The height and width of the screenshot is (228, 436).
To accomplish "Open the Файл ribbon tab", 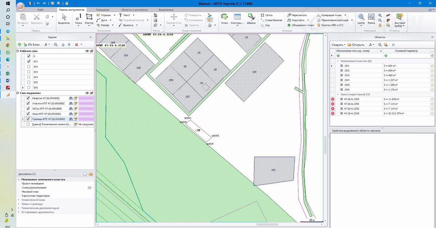I will point(41,10).
